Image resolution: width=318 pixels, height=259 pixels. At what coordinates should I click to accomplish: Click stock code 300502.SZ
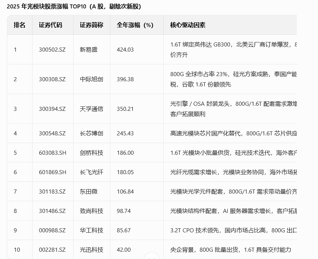(x=52, y=49)
